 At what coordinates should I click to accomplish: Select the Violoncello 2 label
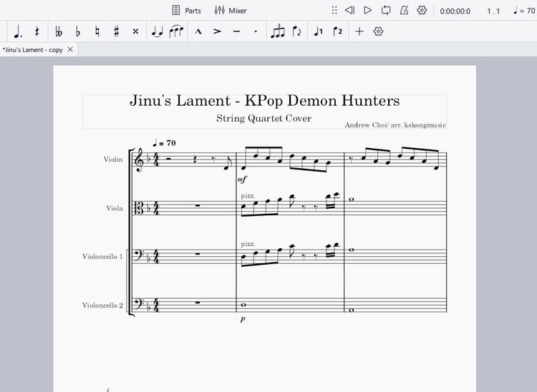click(x=102, y=305)
